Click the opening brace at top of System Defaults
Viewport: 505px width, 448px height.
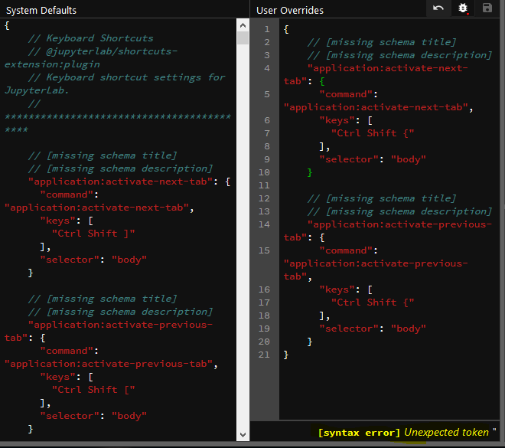7,25
